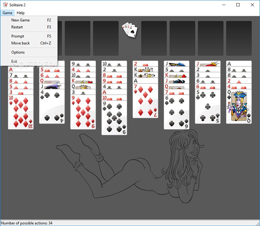This screenshot has height=226, width=260.
Task: Click the empty slot left of card logo
Action: pos(106,38)
